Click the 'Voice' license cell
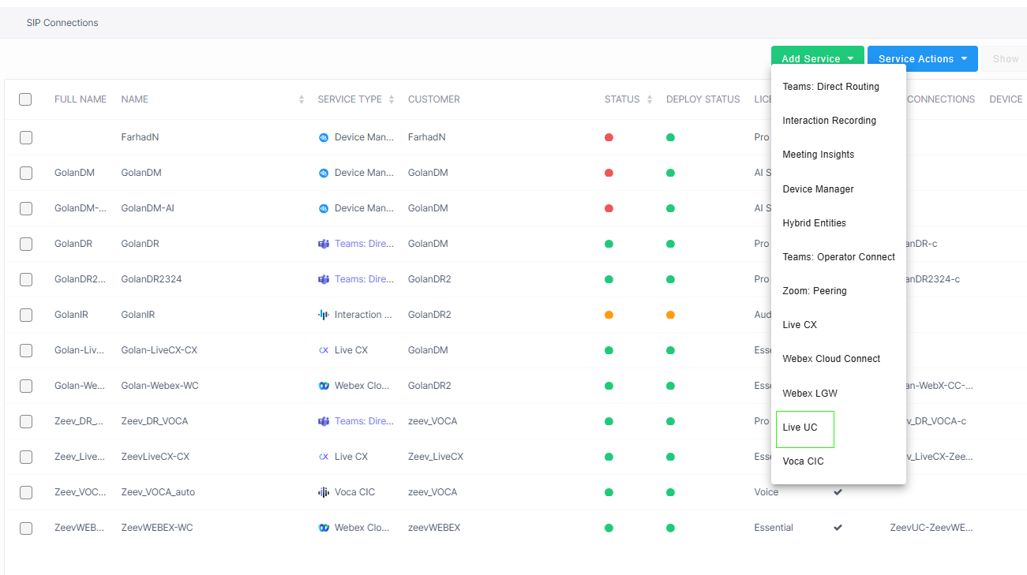 (x=767, y=492)
